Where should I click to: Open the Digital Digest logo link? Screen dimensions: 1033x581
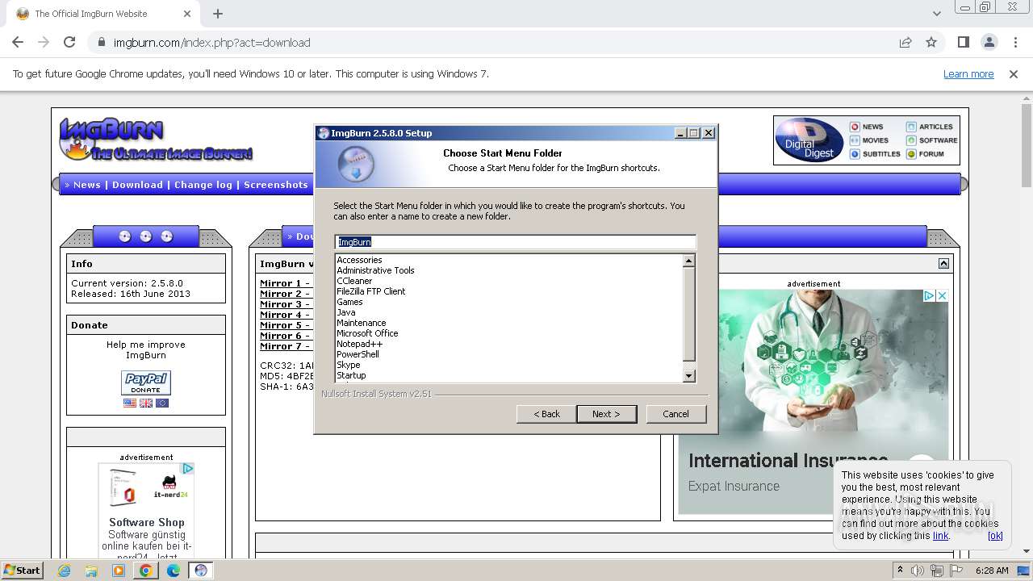809,140
